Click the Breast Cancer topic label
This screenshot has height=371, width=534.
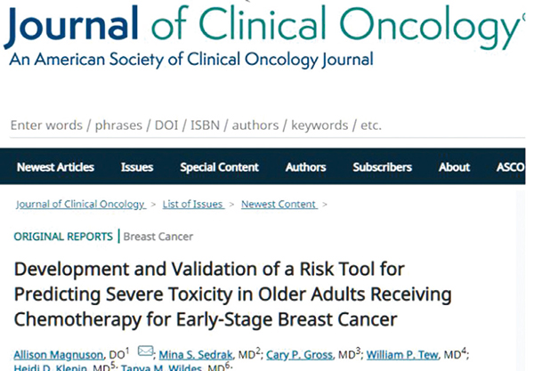click(x=158, y=237)
